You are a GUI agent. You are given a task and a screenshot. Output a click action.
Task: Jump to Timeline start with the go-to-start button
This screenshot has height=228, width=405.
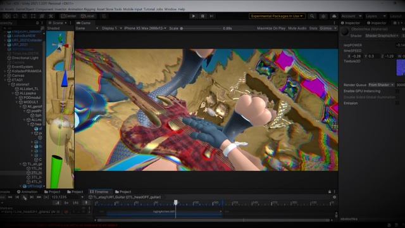click(10, 197)
